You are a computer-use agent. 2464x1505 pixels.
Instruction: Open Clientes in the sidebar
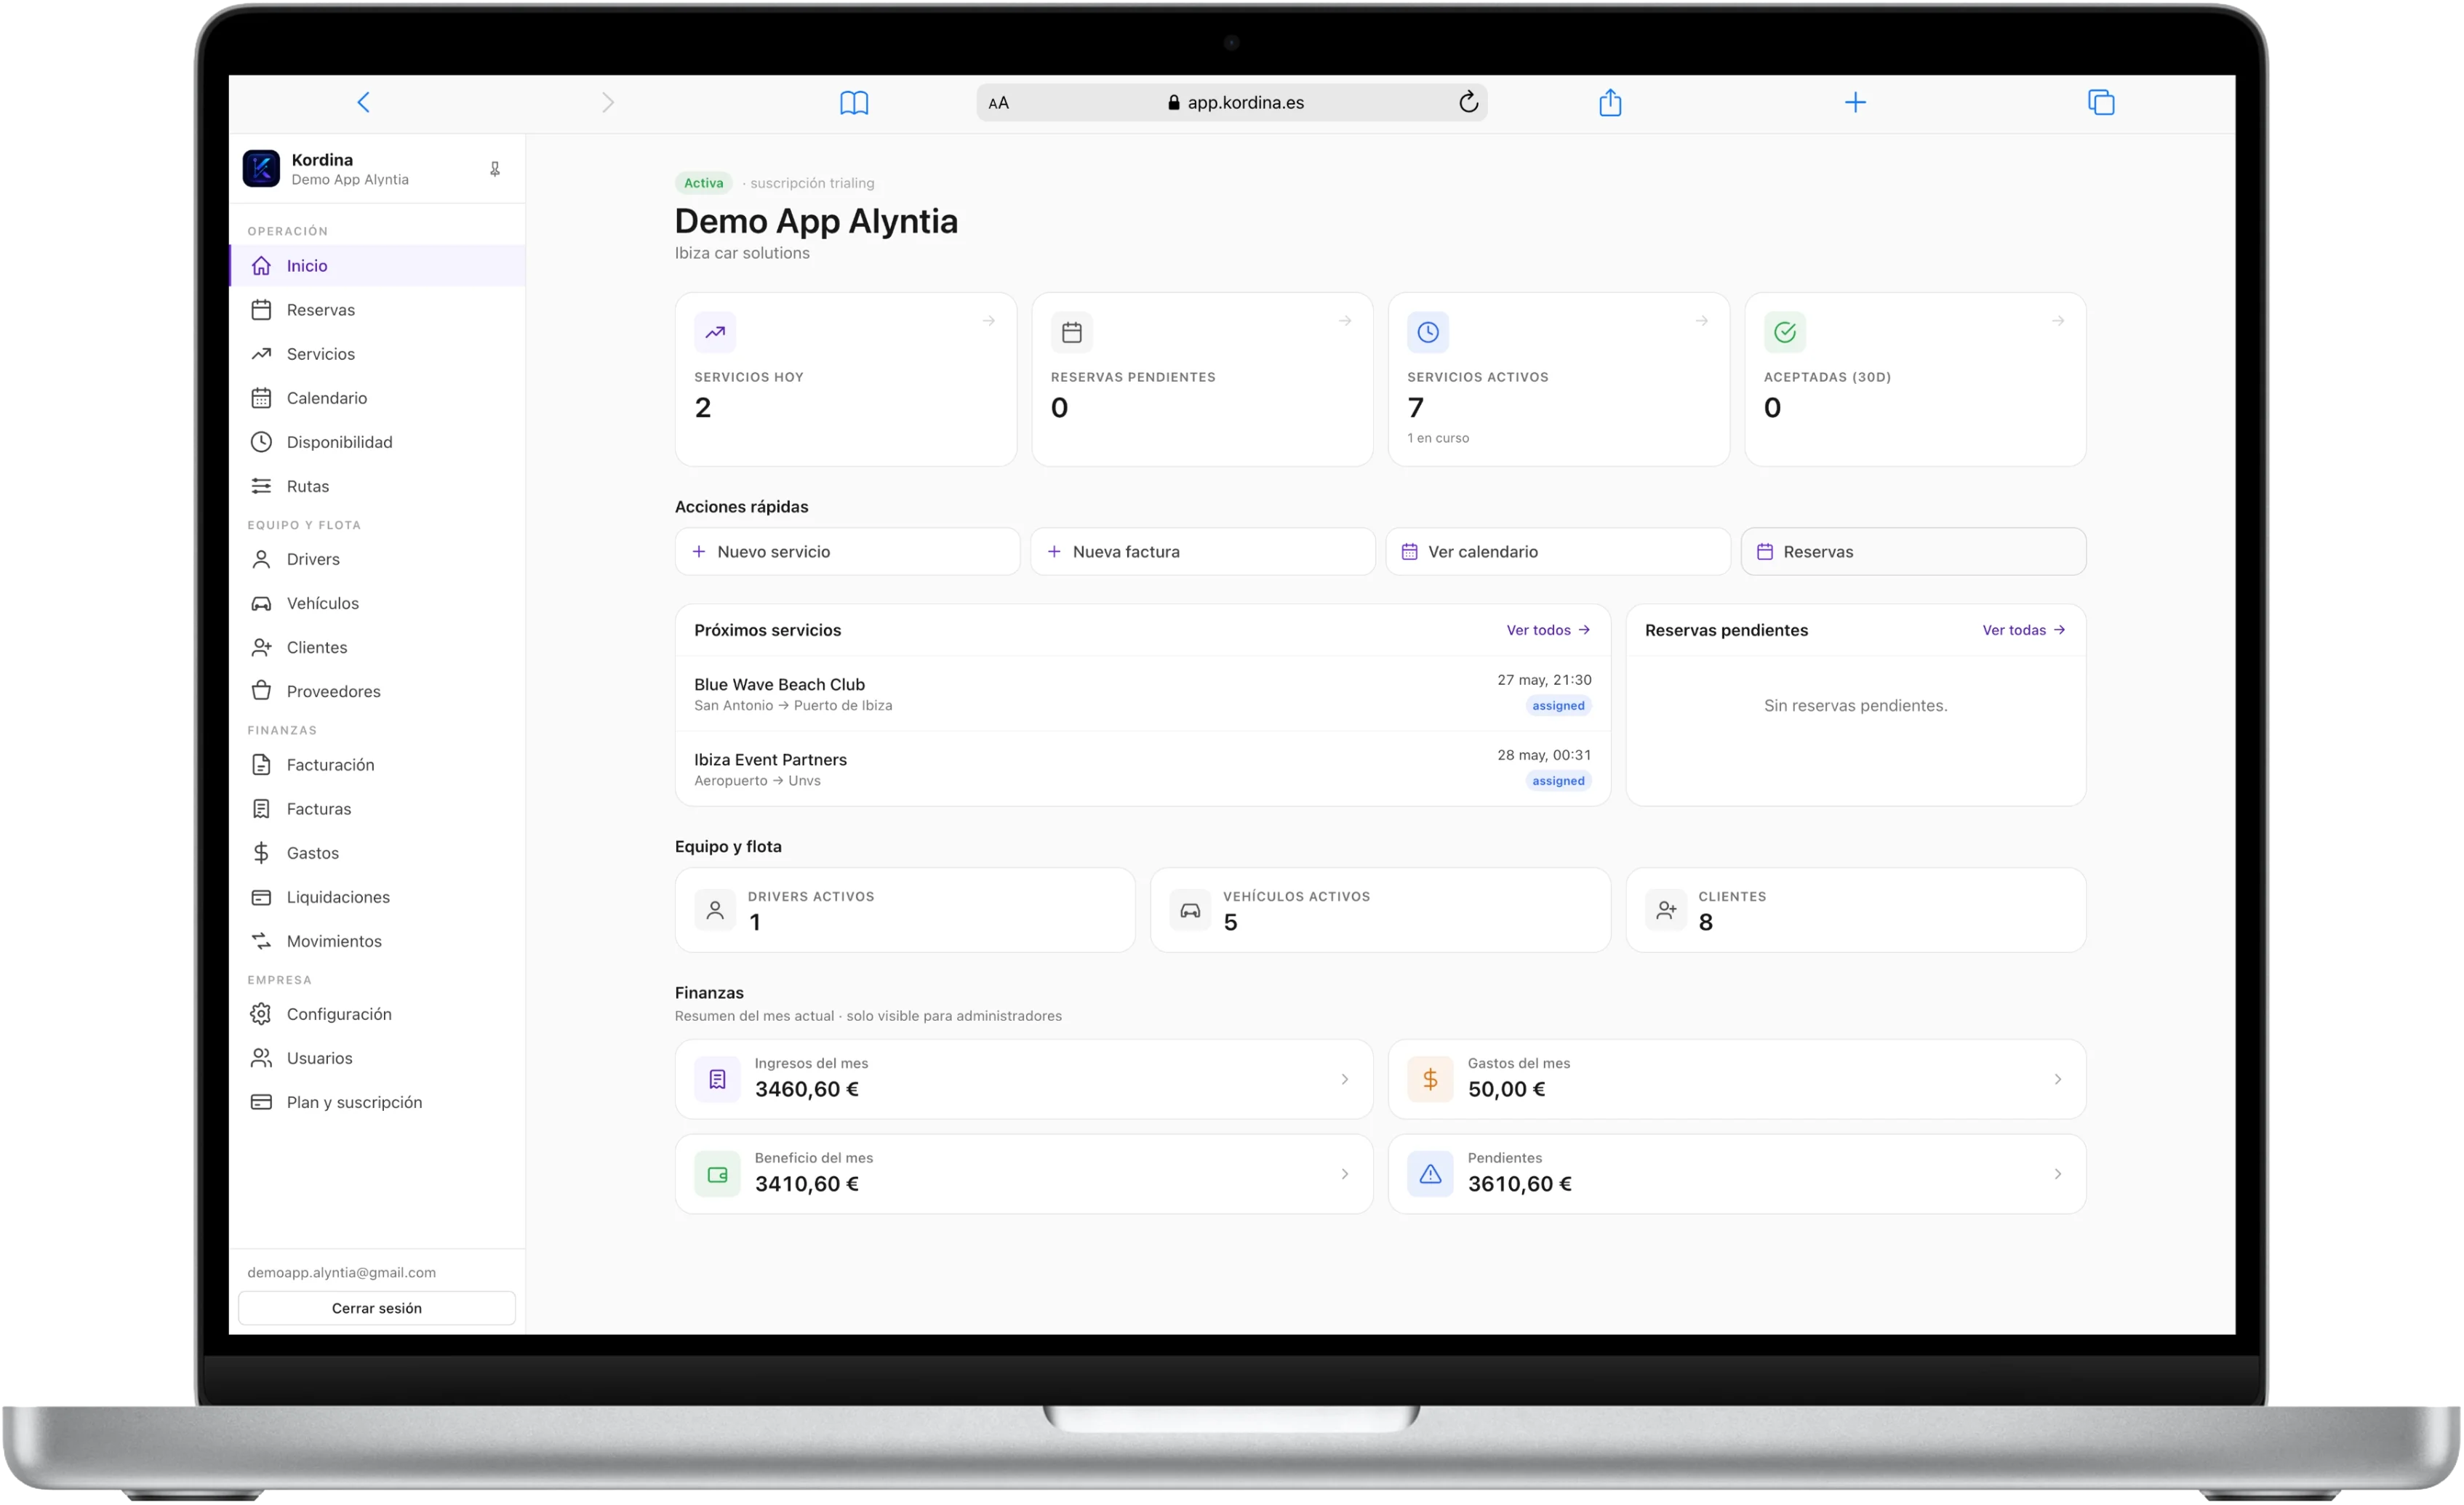(377, 647)
